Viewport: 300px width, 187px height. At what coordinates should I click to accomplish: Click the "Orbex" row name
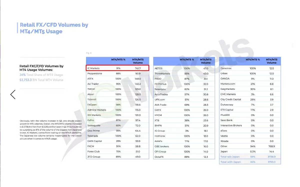(224, 73)
